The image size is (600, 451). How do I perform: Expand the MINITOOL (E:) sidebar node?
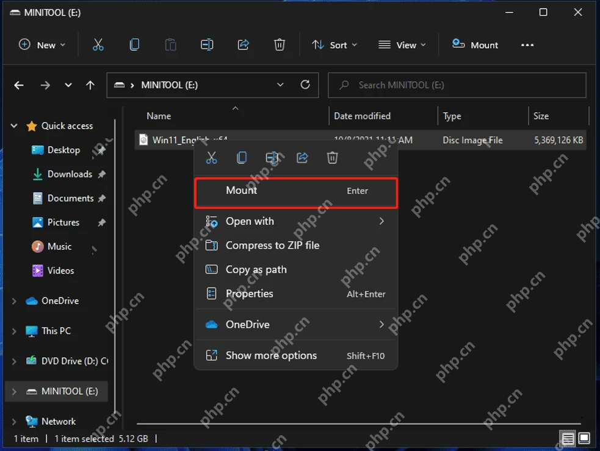click(x=14, y=391)
